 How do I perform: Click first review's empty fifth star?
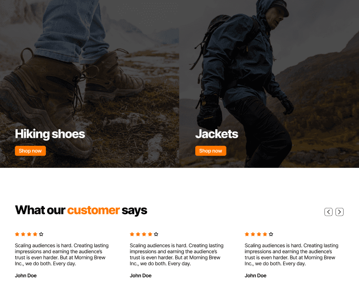click(41, 234)
